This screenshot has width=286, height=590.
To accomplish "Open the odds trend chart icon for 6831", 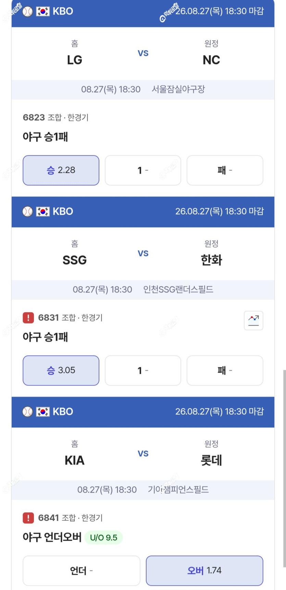I will [253, 320].
